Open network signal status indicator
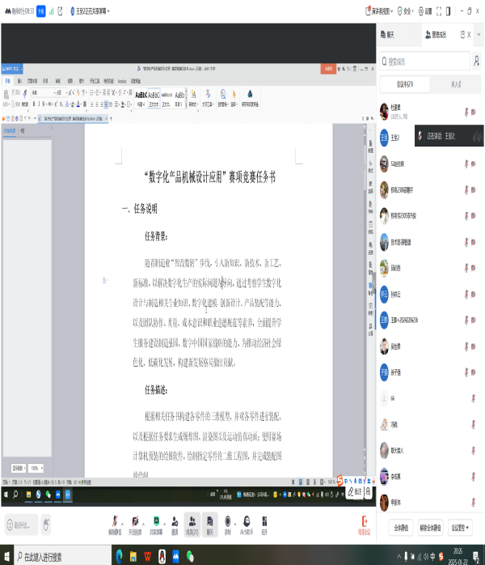 (x=51, y=11)
